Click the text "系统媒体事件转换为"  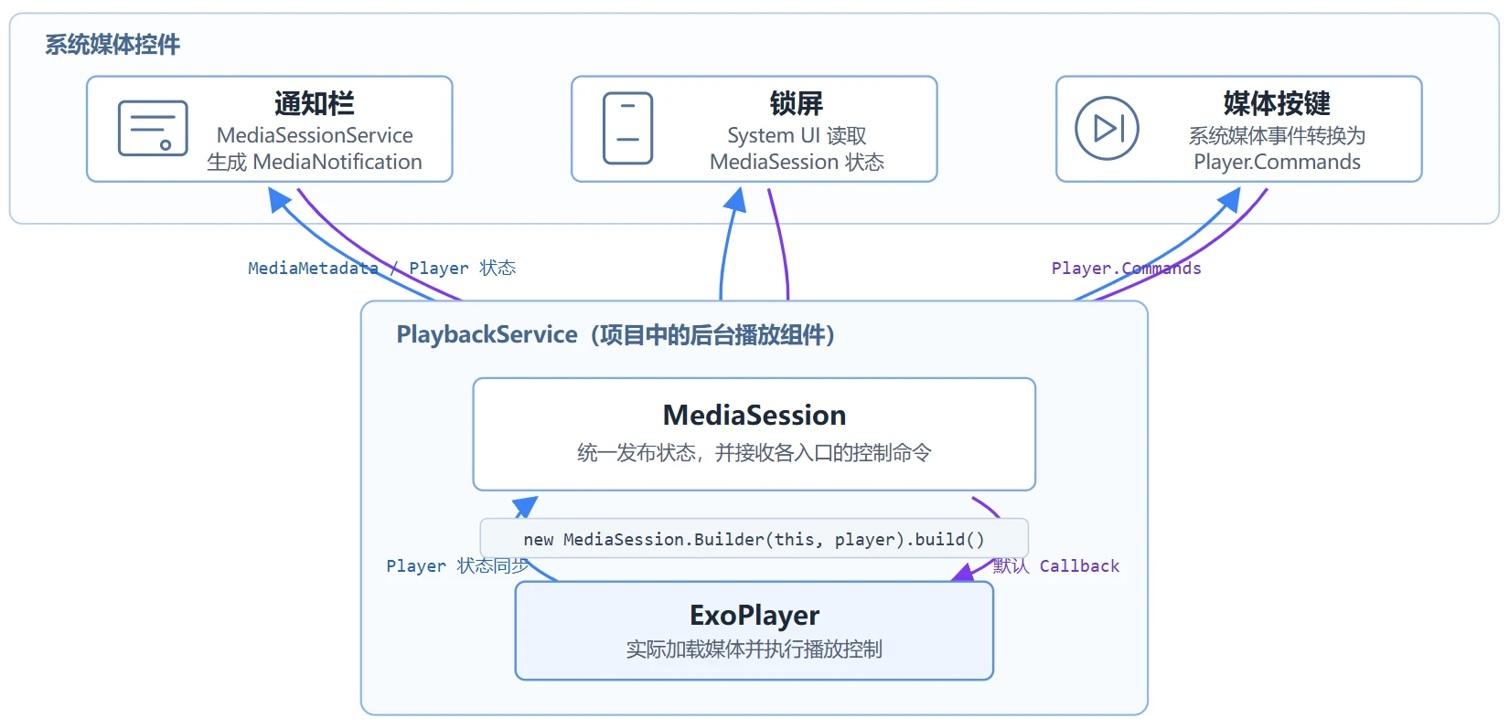click(1277, 135)
